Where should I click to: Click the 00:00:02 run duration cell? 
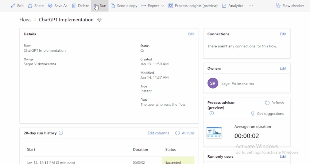139,162
